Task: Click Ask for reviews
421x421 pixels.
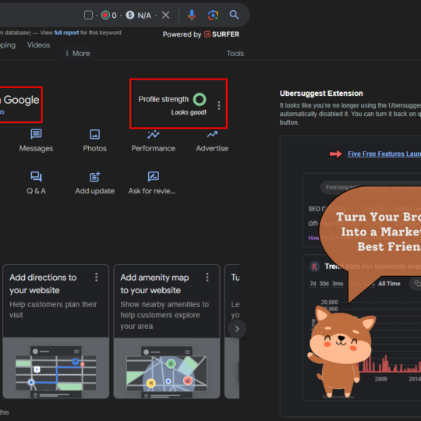Action: [x=152, y=183]
